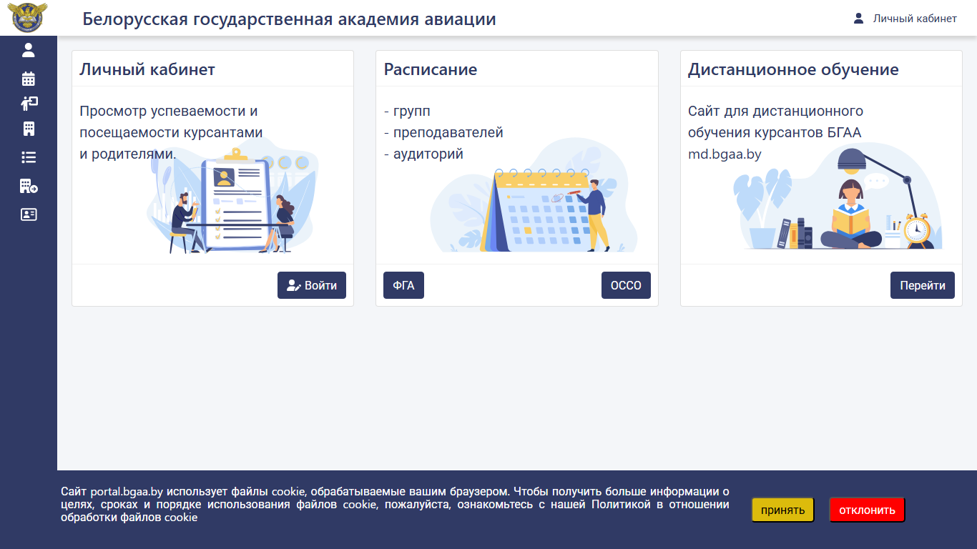977x549 pixels.
Task: Click the Дистанционное обучение card heading
Action: 793,69
